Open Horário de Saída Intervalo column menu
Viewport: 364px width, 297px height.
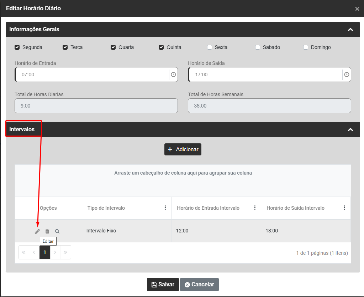(x=344, y=208)
